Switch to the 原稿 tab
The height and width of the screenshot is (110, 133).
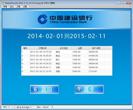tap(5, 7)
